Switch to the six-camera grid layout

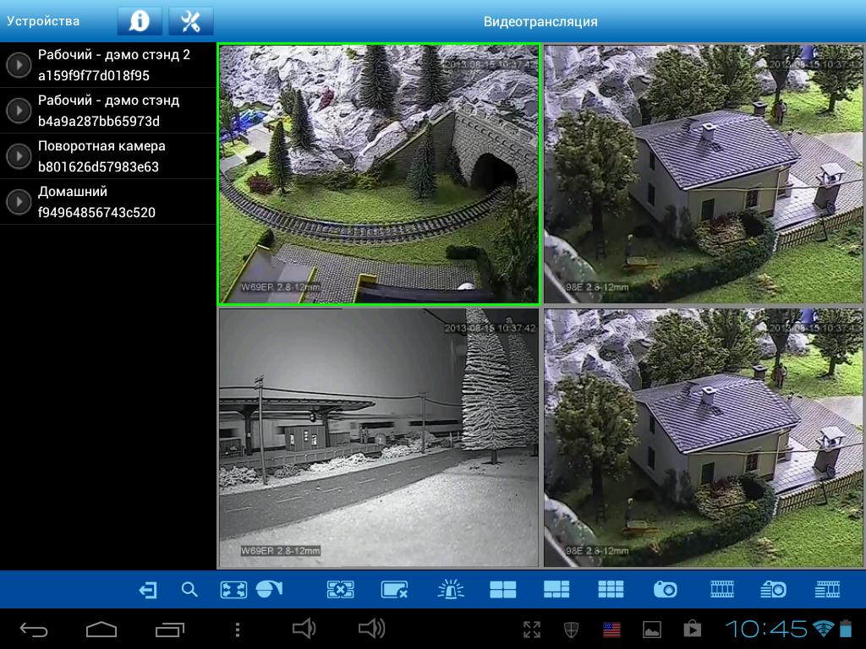click(x=556, y=590)
